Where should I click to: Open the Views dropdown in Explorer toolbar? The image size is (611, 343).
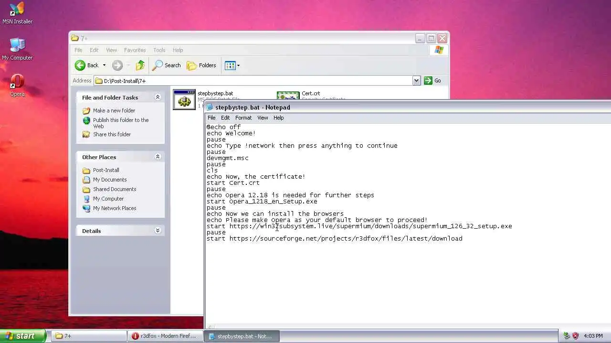point(232,65)
